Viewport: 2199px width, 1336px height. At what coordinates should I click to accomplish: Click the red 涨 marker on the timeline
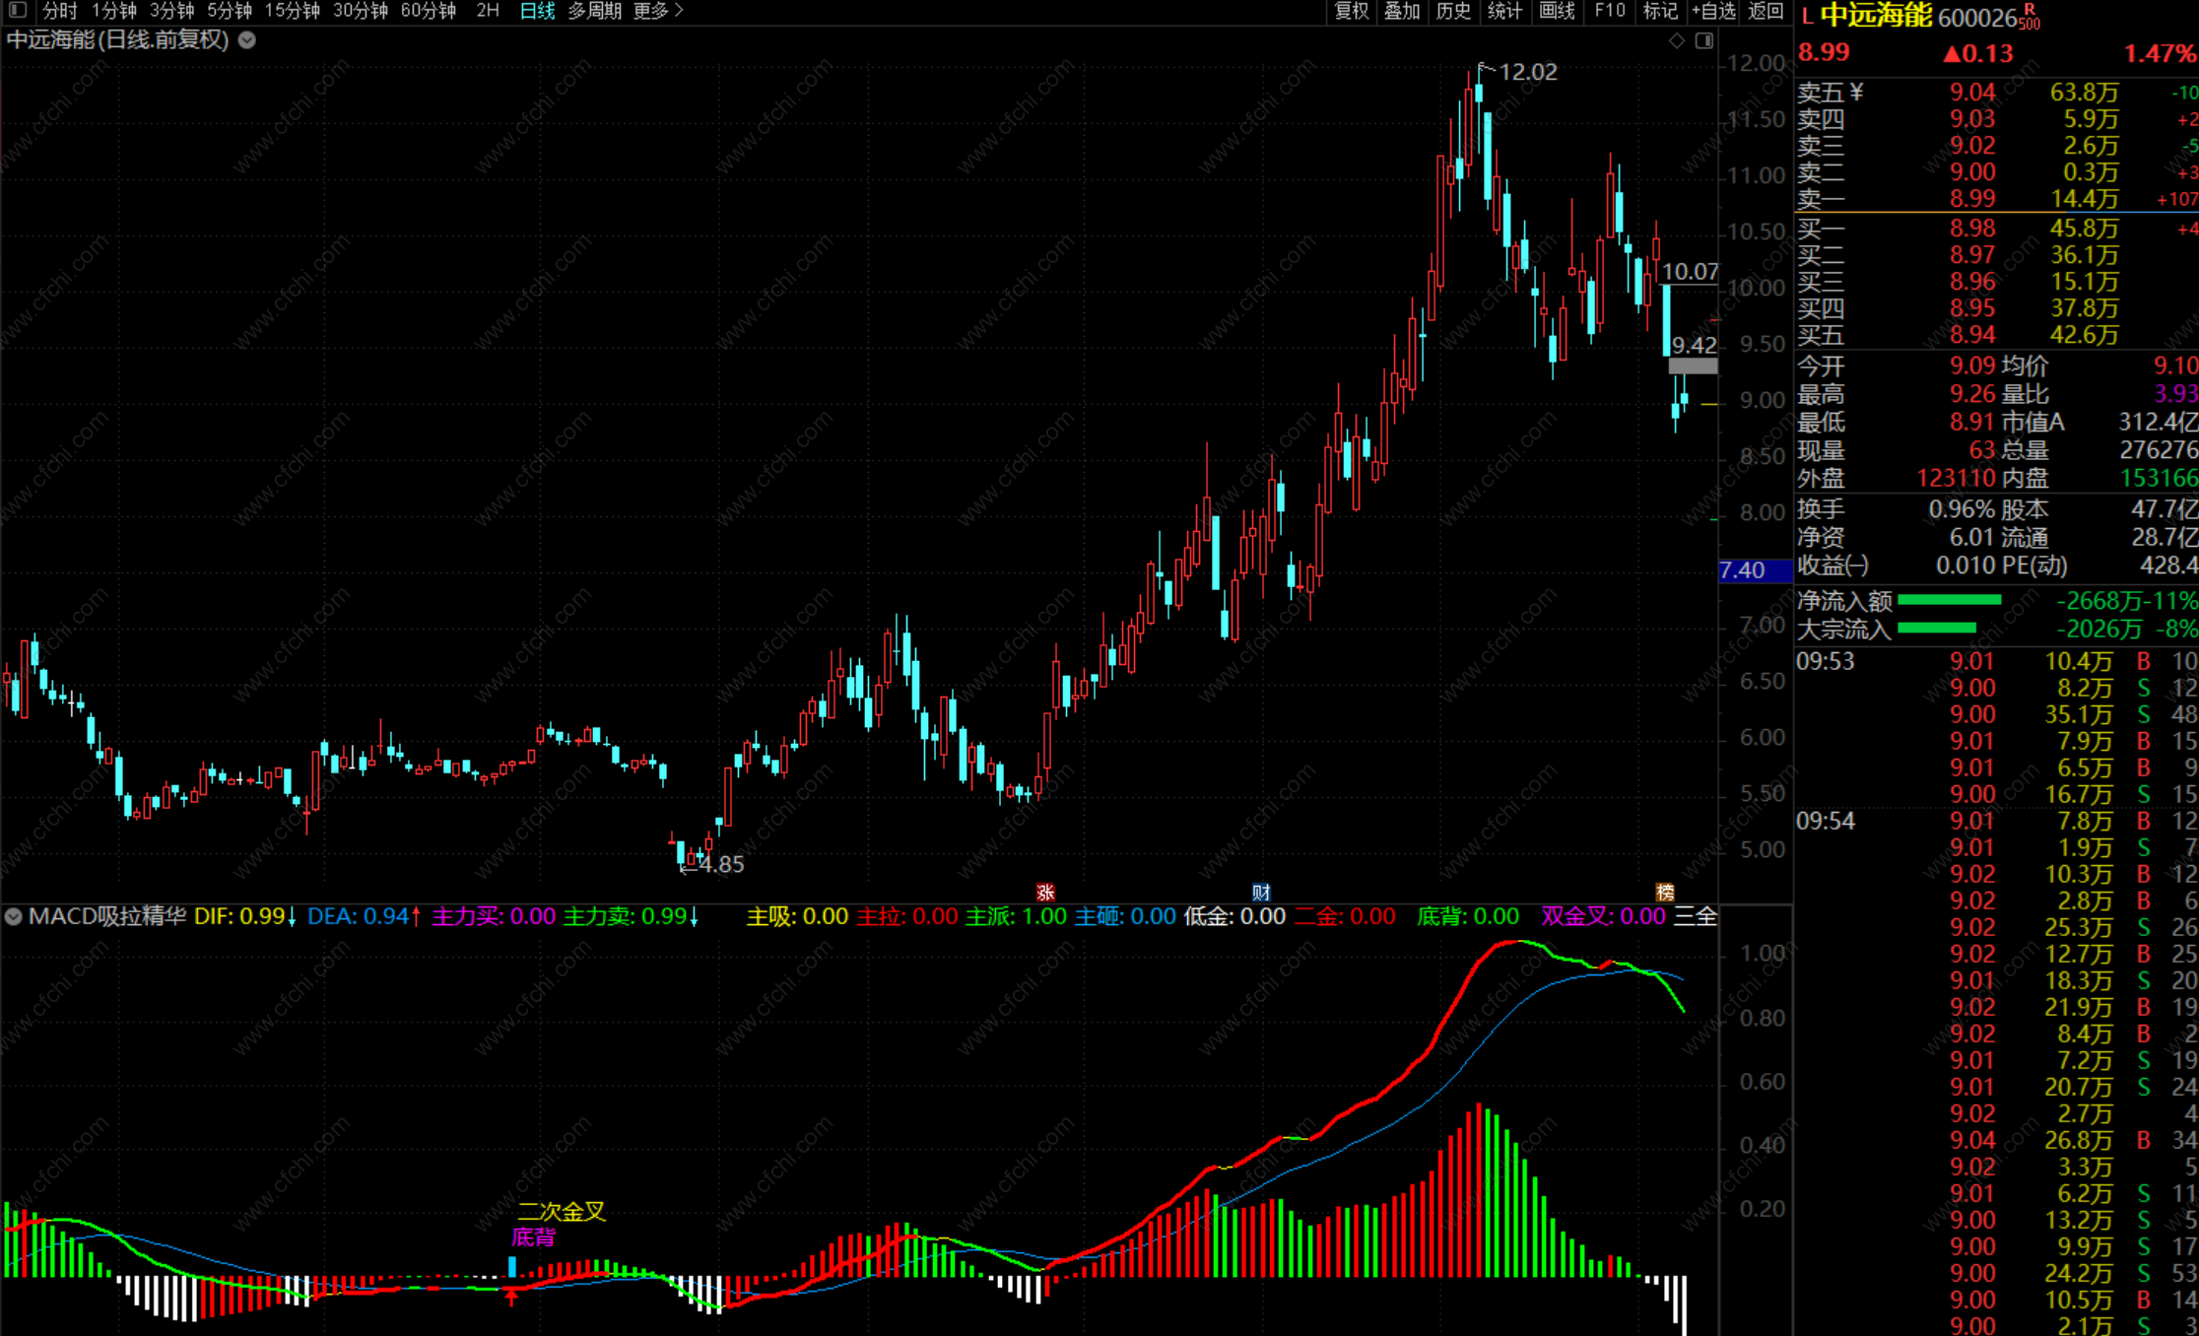tap(1045, 892)
